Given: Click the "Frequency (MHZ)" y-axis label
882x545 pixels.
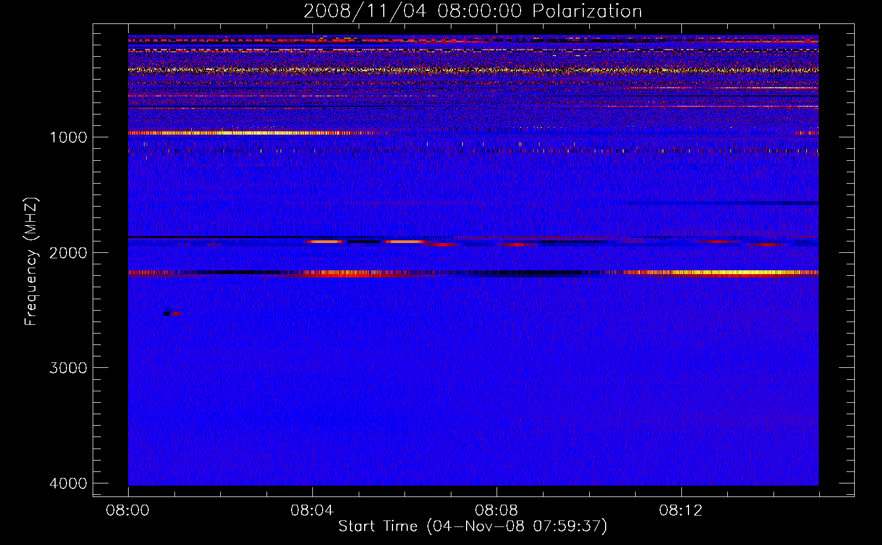Looking at the screenshot, I should click(x=32, y=262).
